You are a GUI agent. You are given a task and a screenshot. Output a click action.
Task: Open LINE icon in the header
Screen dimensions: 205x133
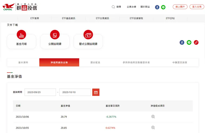click(163, 7)
